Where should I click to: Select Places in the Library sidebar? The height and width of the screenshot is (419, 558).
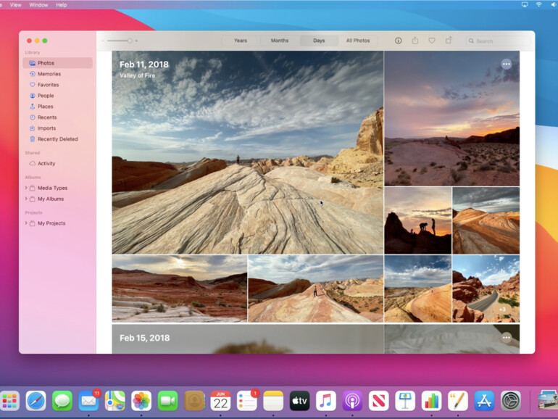click(45, 107)
